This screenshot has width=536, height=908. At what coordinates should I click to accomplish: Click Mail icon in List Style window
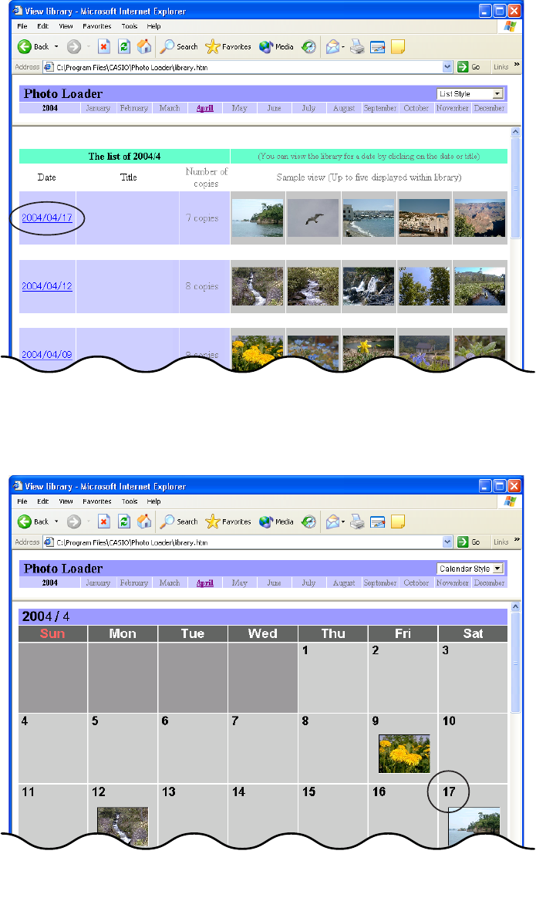(x=332, y=47)
